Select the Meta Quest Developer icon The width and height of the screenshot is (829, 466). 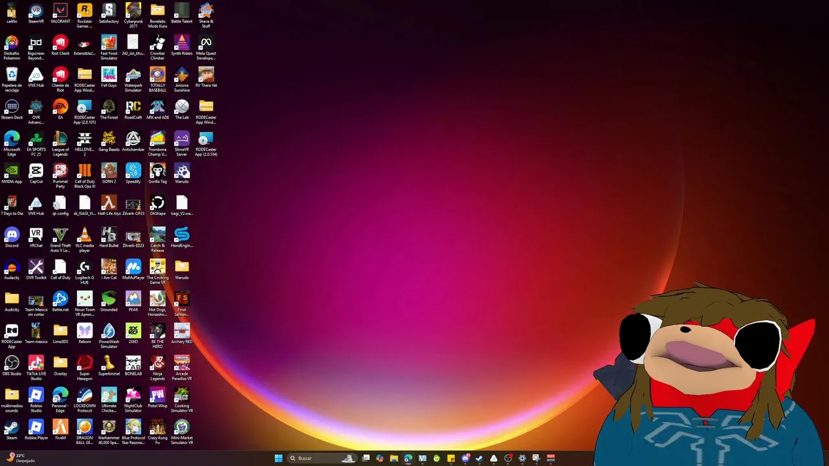coord(206,48)
